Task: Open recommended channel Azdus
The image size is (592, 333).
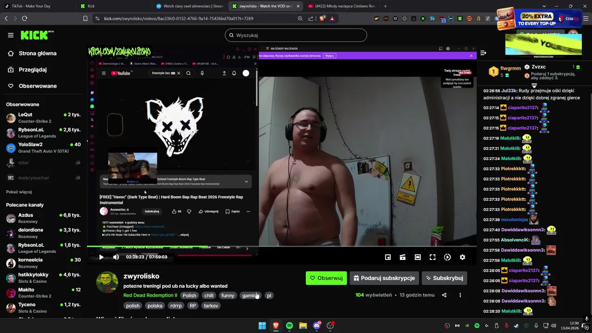Action: (x=43, y=218)
